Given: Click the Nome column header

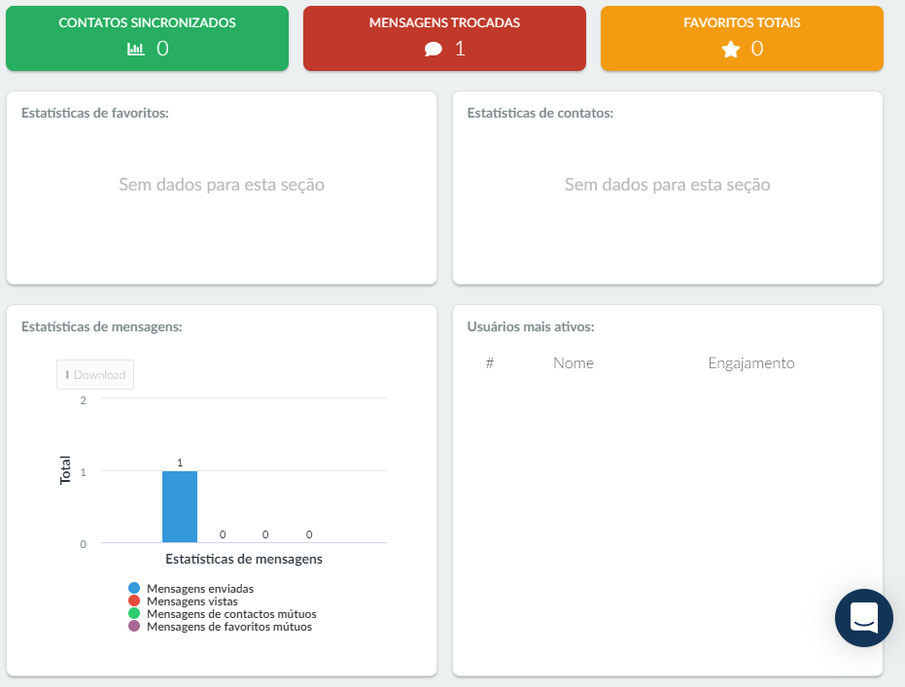Looking at the screenshot, I should 574,362.
